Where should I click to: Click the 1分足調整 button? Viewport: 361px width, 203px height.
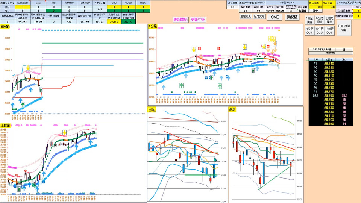coord(309,20)
